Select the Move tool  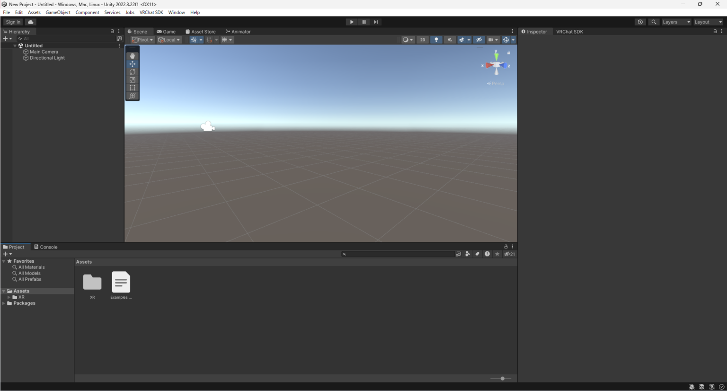[133, 64]
